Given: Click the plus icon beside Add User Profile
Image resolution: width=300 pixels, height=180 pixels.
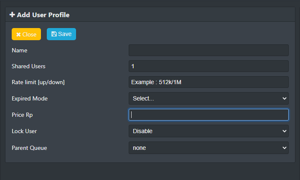Looking at the screenshot, I should (12, 15).
